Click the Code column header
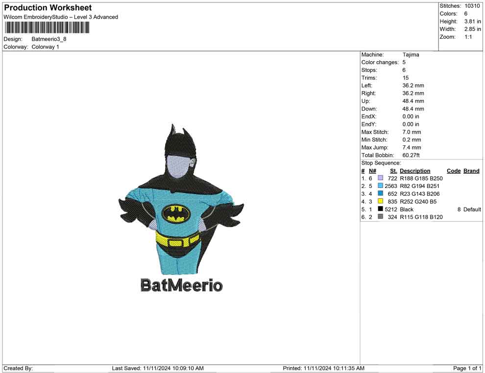This screenshot has width=485, height=373. click(454, 171)
